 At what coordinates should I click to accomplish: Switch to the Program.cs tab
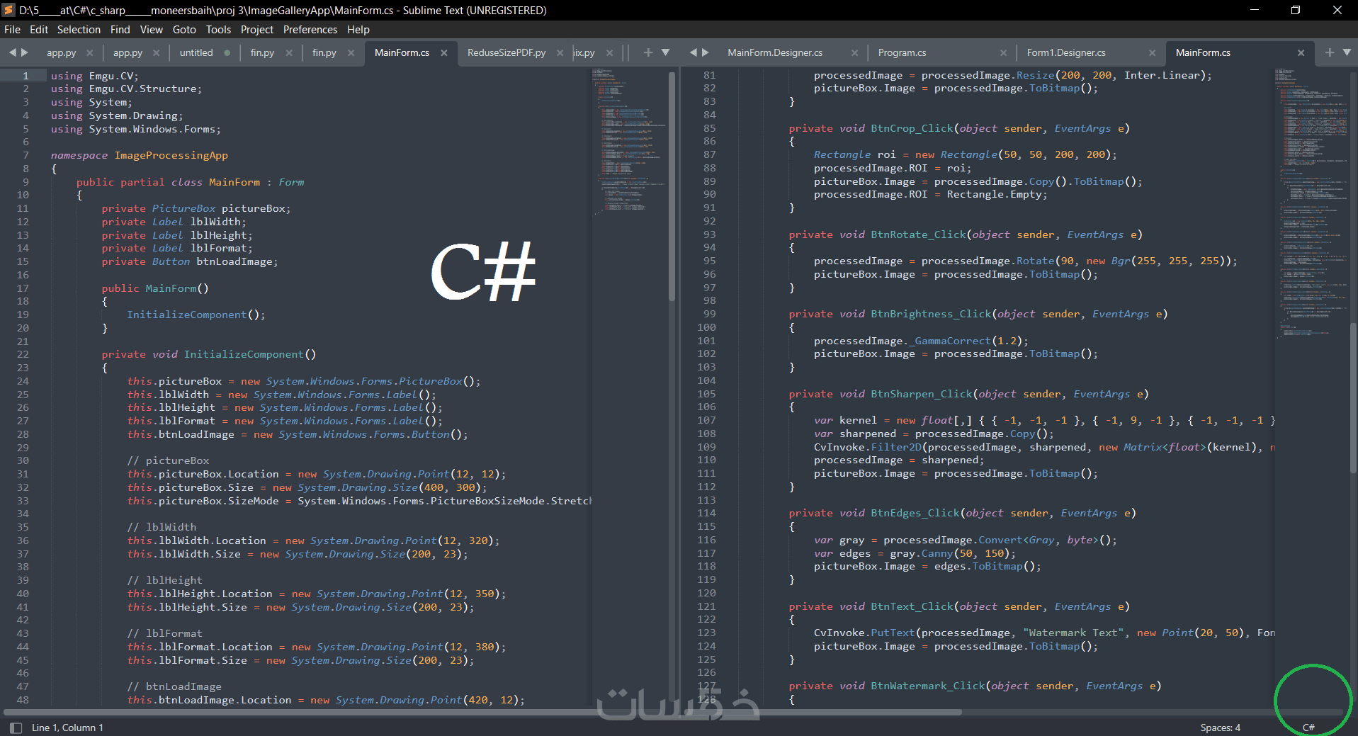(902, 52)
